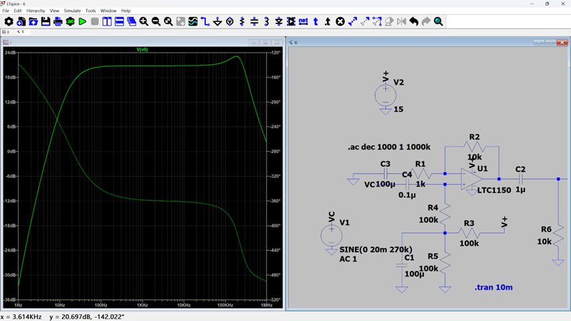Screen dimensions: 571x321
Task: Open the View menu
Action: [x=54, y=11]
